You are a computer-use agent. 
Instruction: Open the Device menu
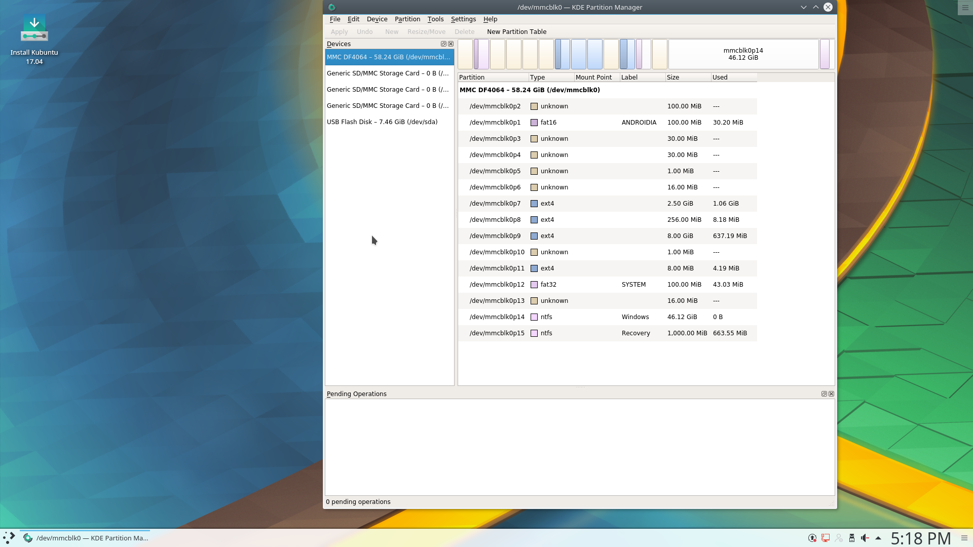click(x=377, y=19)
